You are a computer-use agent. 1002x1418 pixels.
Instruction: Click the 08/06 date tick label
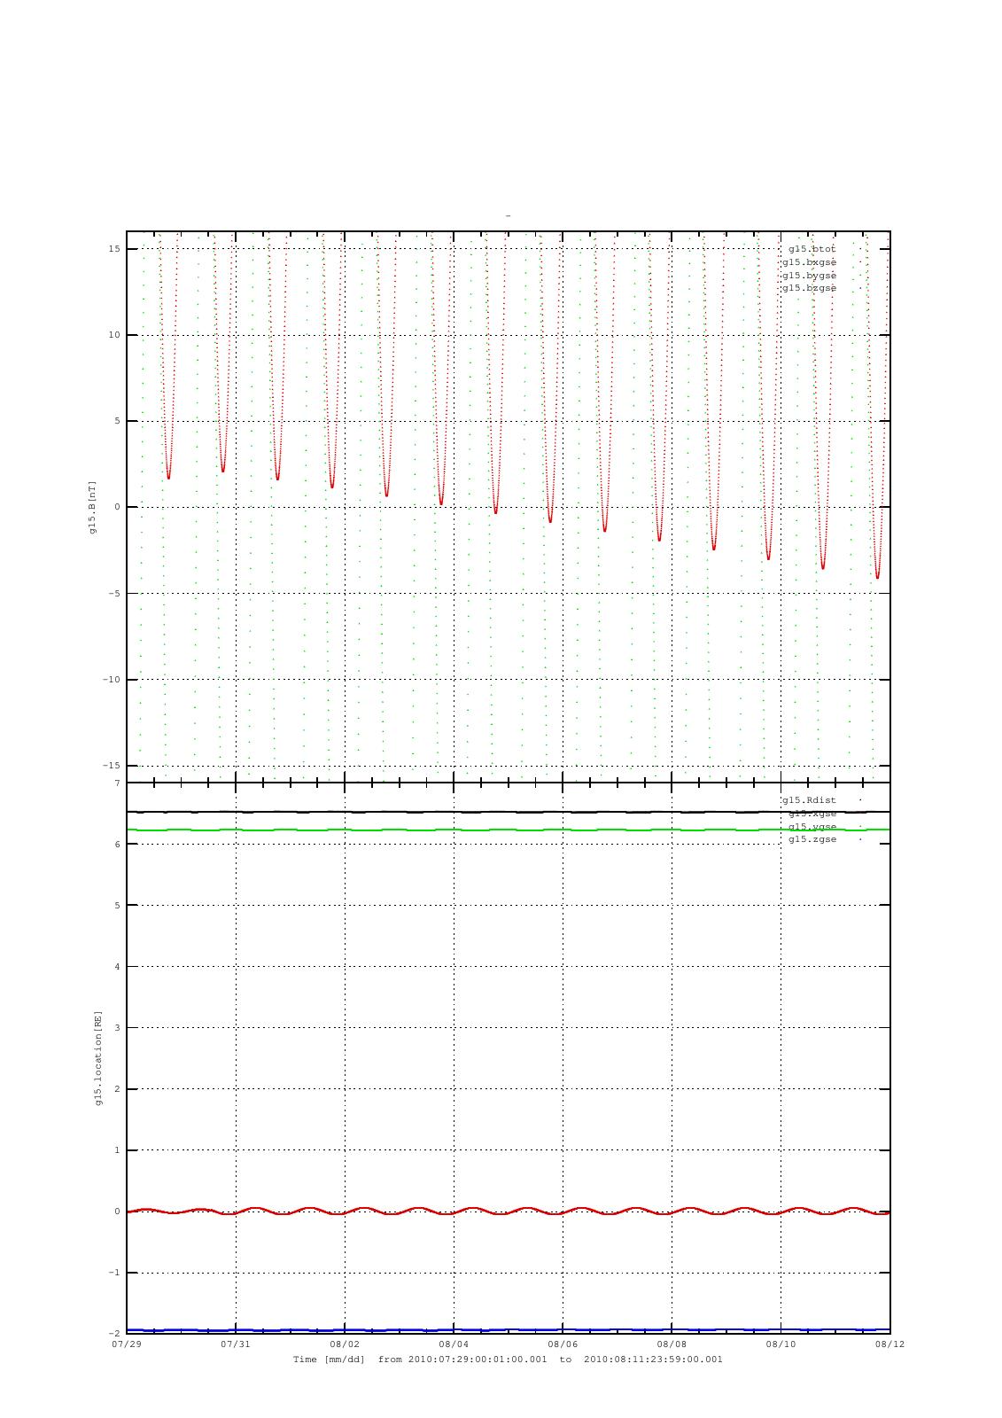563,1344
